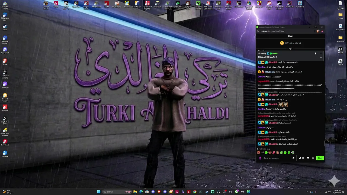Image resolution: width=347 pixels, height=195 pixels.
Task: Open the VALORANT desktop shortcut
Action: point(290,4)
